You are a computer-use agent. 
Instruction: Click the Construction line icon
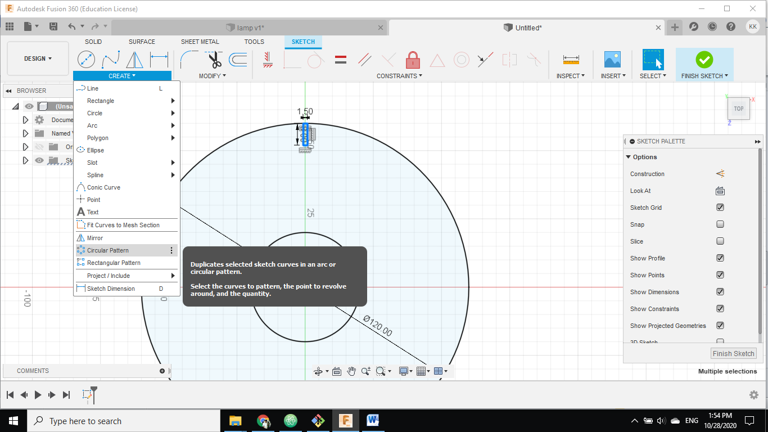pos(720,174)
